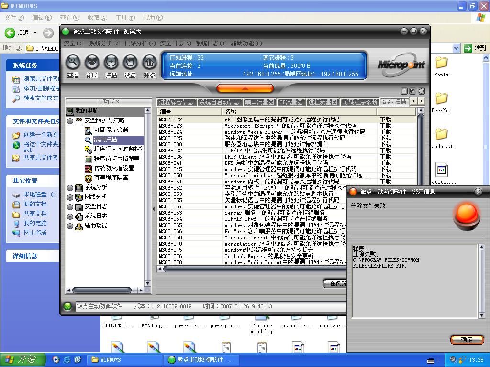Open the Explorer address bar dropdown
This screenshot has height=367, width=490.
[x=456, y=48]
